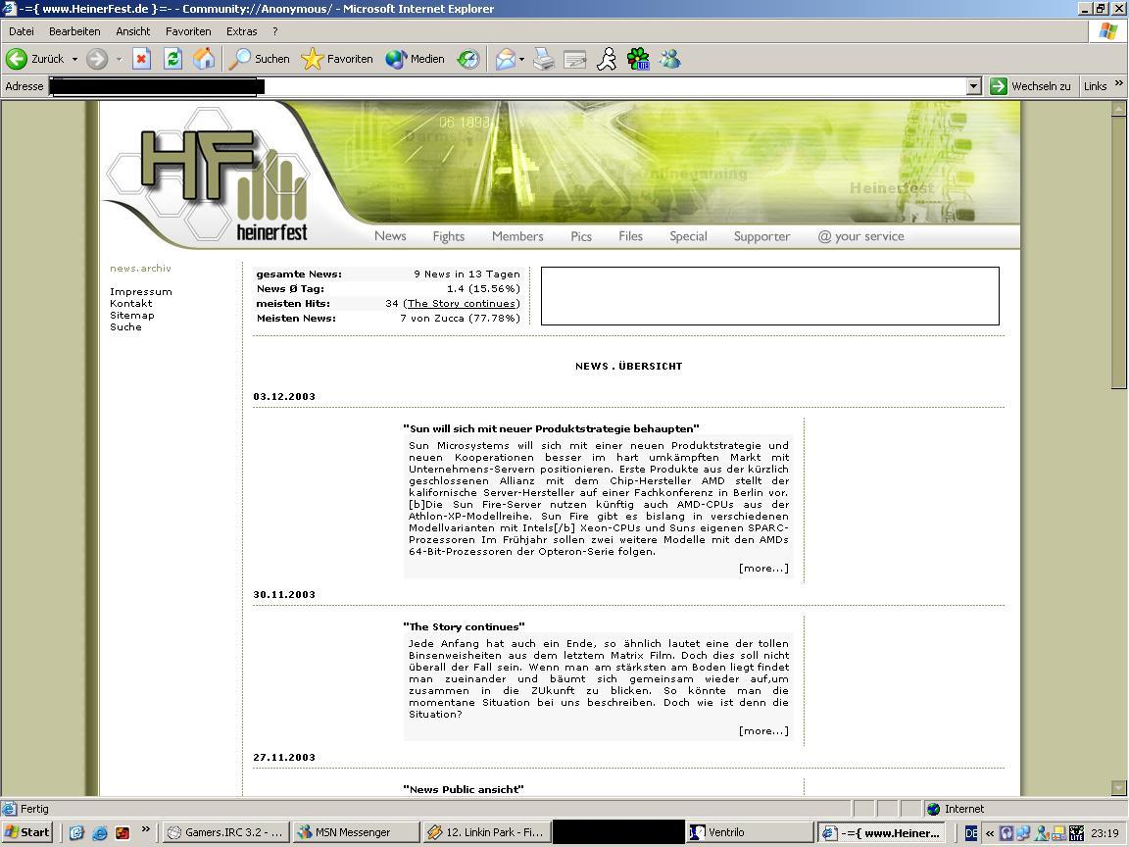Image resolution: width=1129 pixels, height=847 pixels.
Task: Click [more...] under the Sun Microsystems article
Action: pos(764,569)
